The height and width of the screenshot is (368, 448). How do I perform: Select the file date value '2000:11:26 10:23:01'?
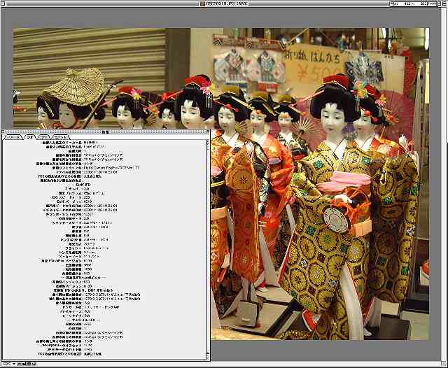coord(100,172)
